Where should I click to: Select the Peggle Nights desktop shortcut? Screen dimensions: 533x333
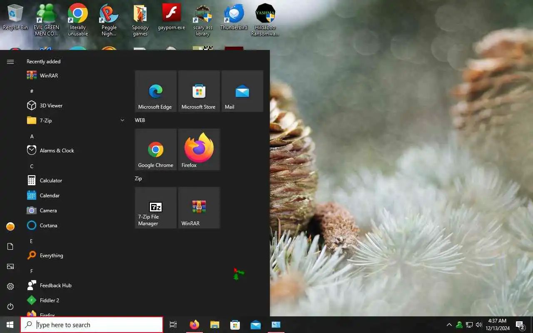click(109, 20)
